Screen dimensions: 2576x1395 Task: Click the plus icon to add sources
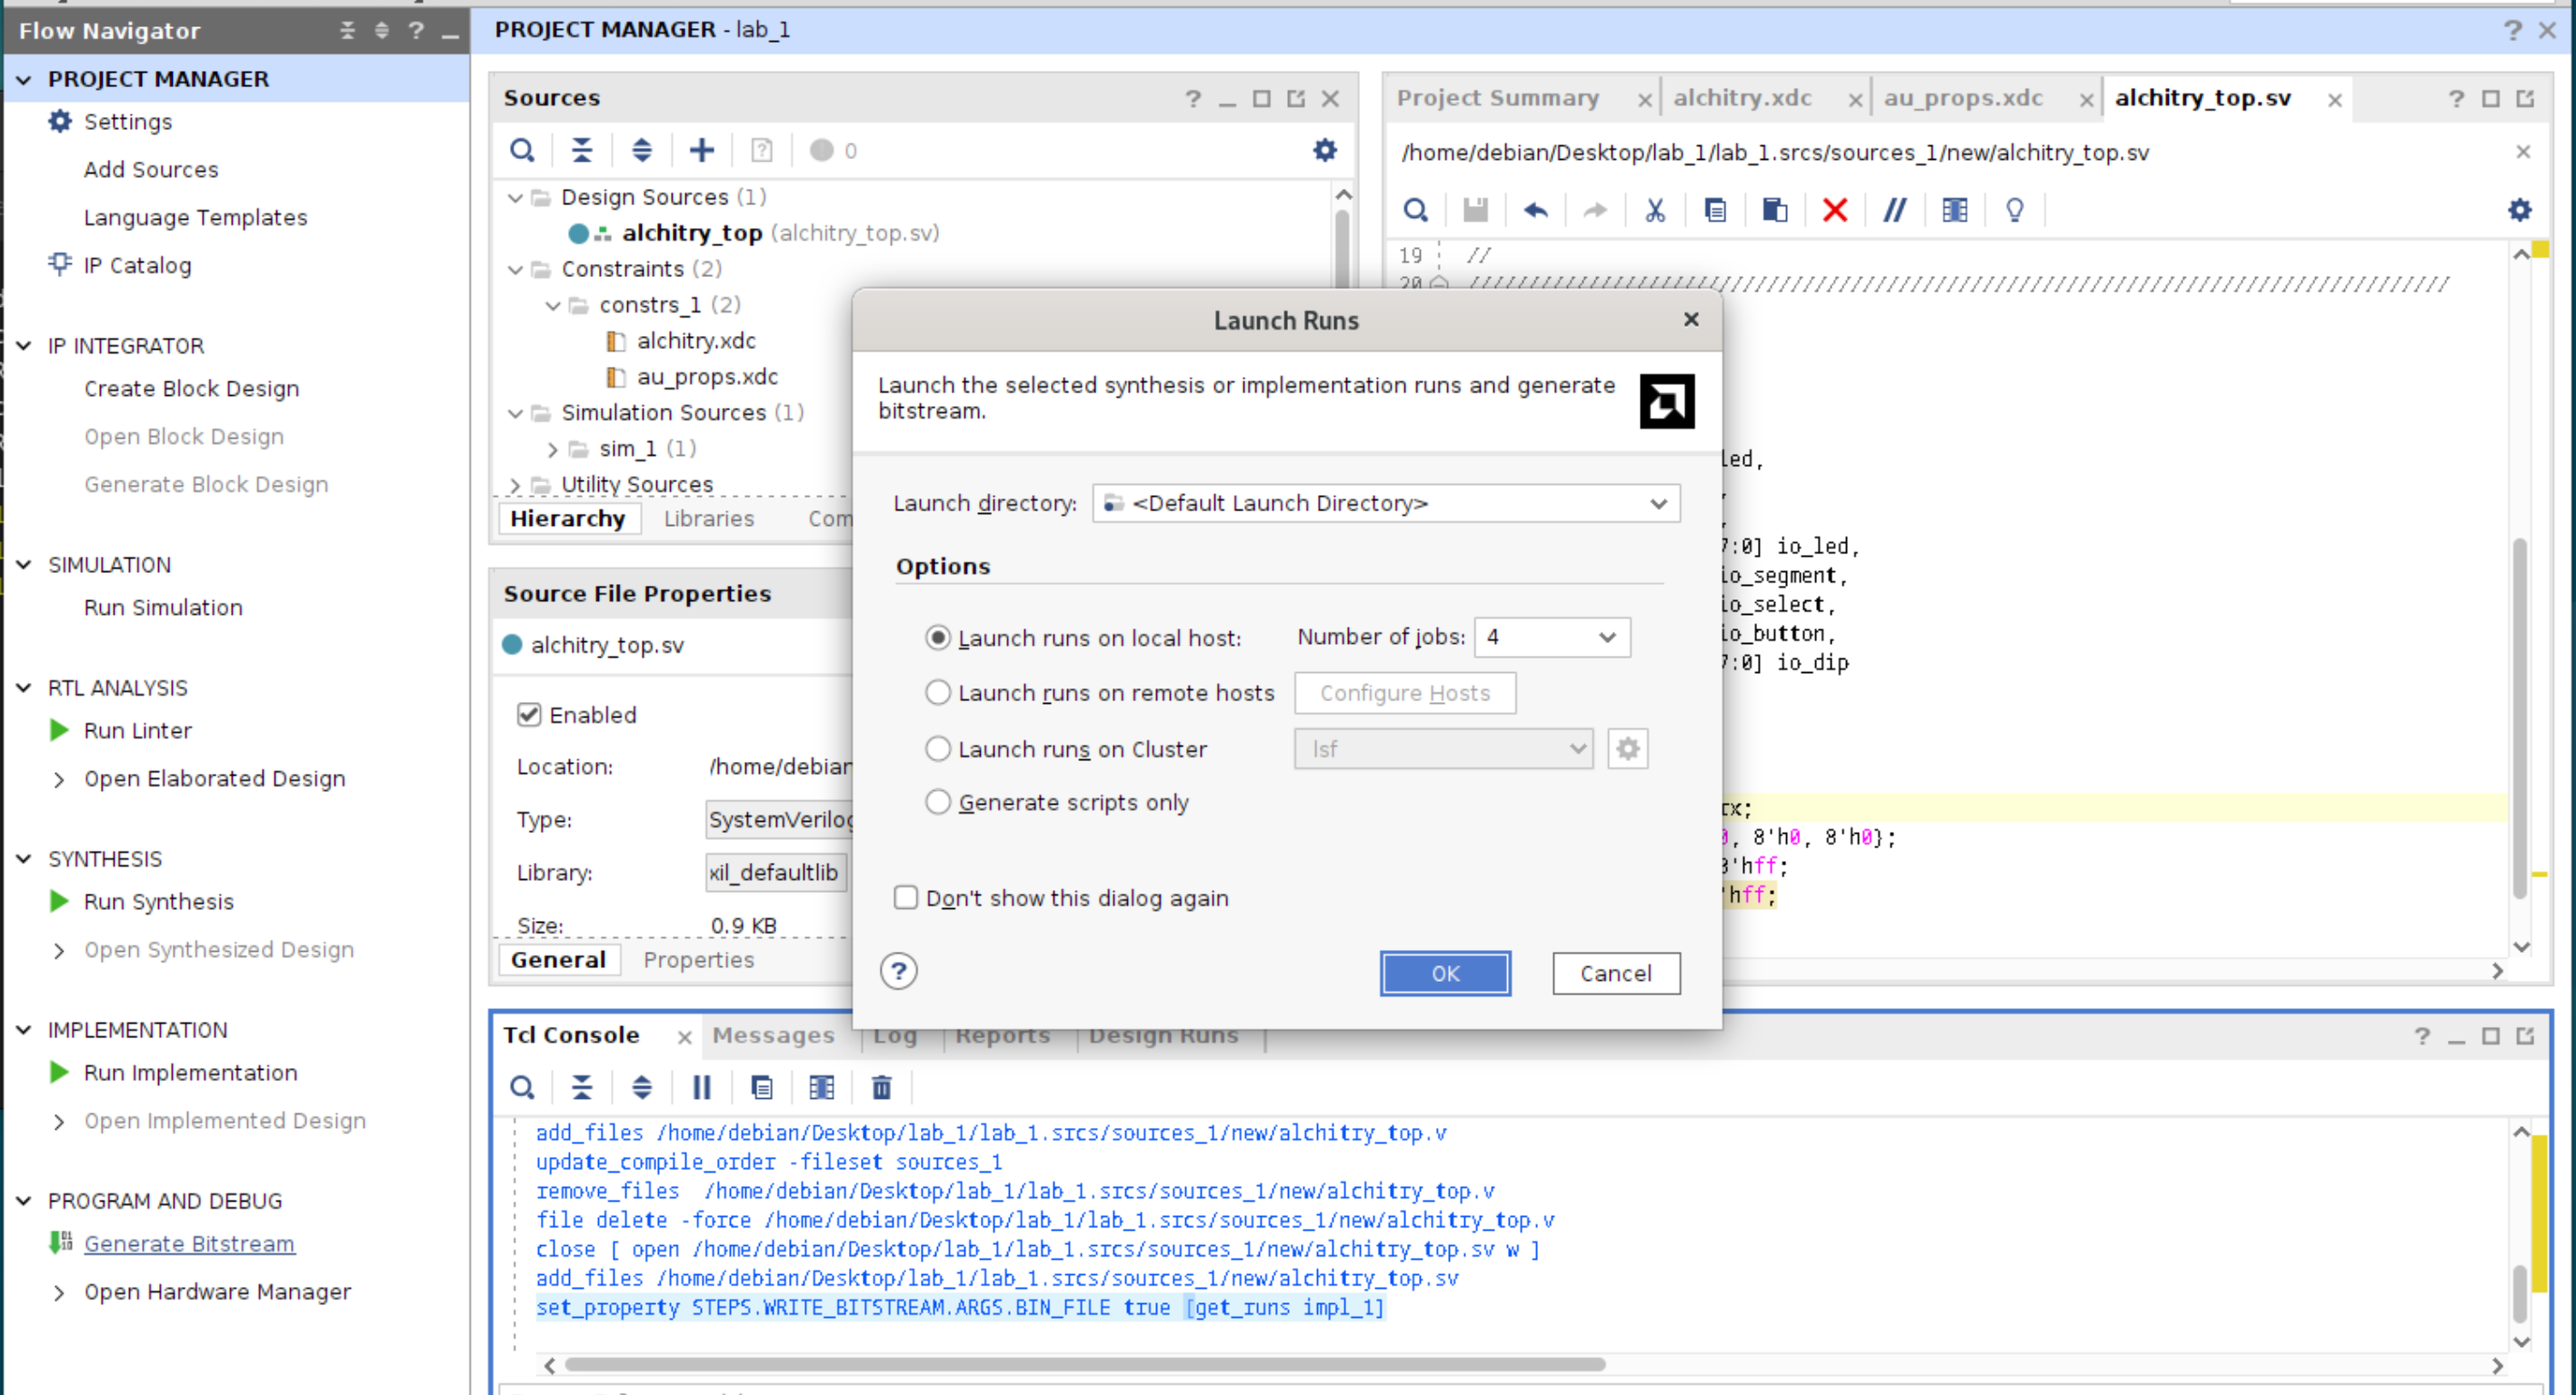coord(702,150)
